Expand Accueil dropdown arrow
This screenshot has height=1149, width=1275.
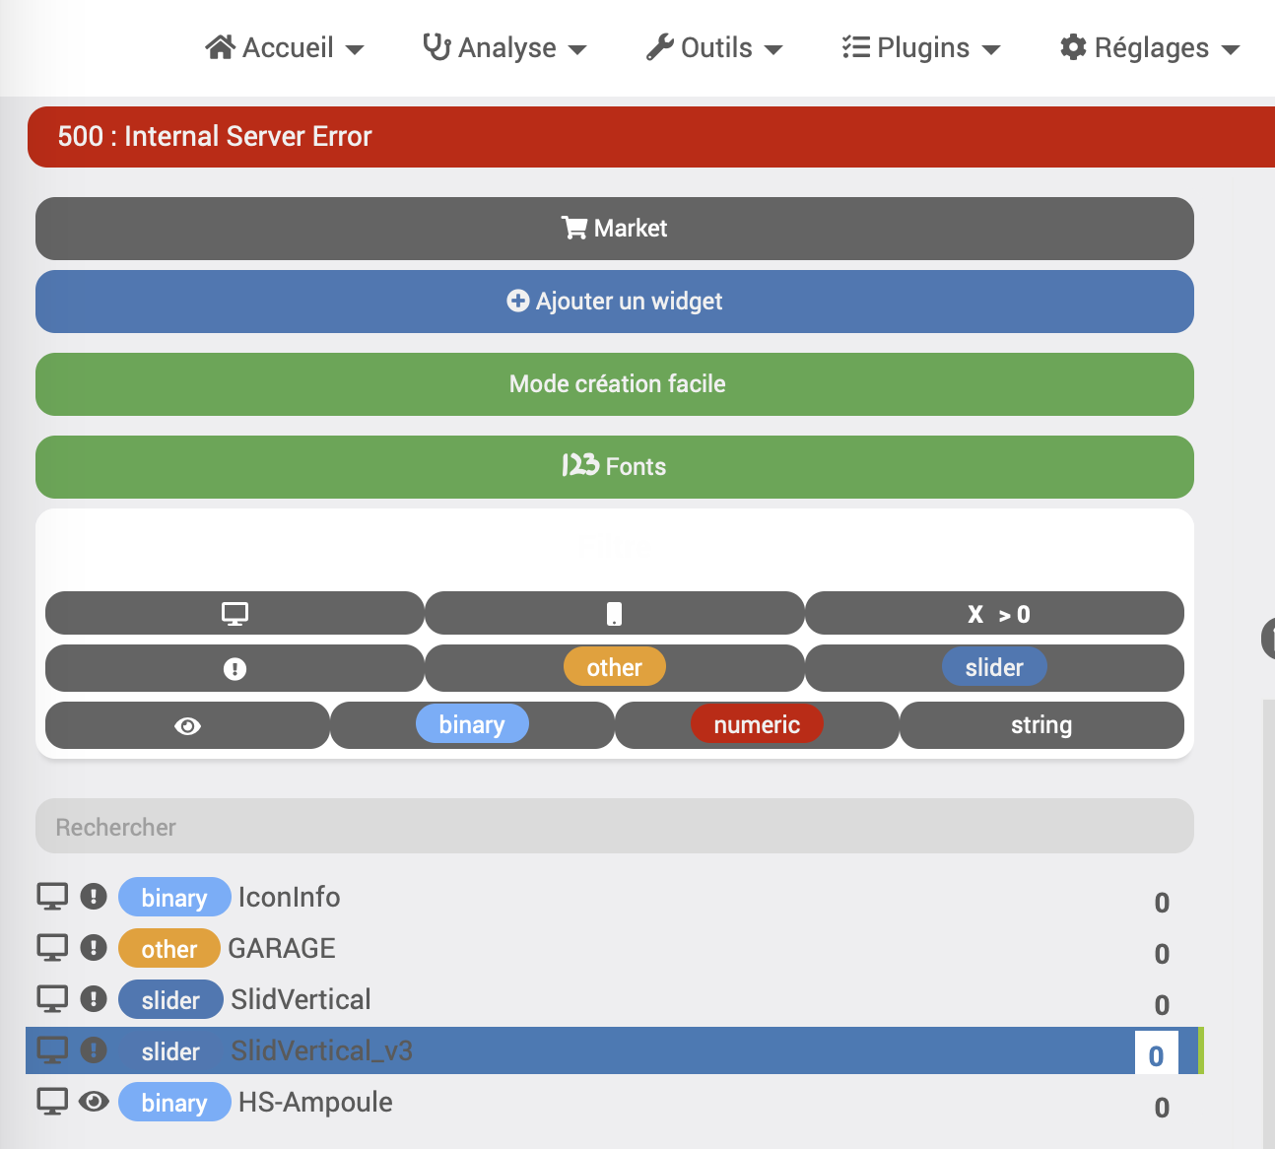[x=355, y=49]
